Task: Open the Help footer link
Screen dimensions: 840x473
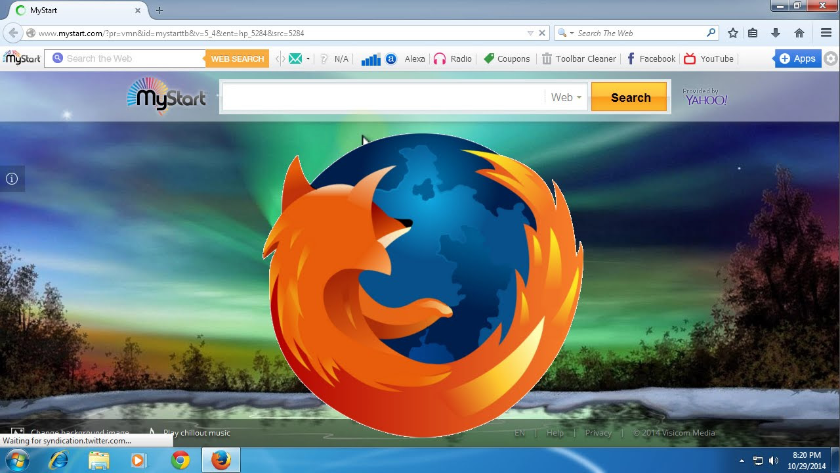Action: click(x=555, y=433)
